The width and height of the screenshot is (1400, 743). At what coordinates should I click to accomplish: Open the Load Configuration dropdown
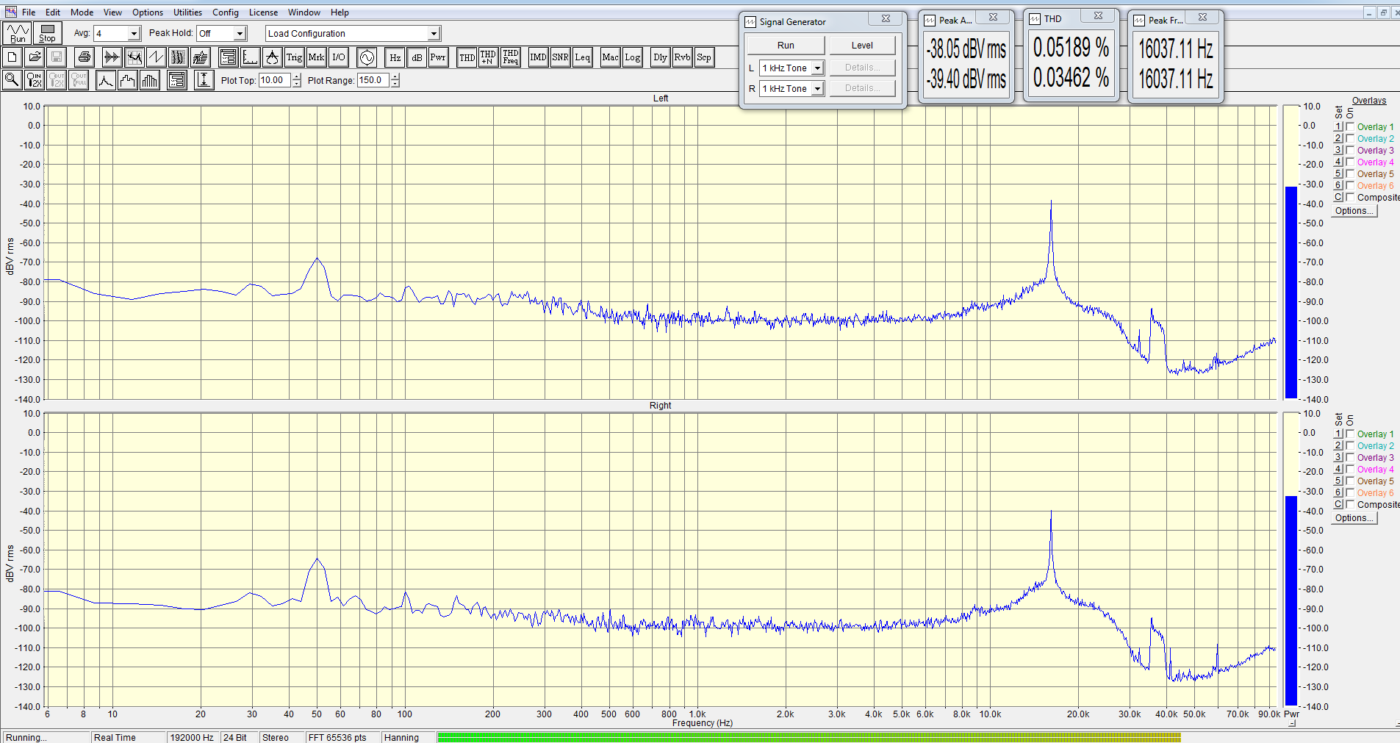434,34
